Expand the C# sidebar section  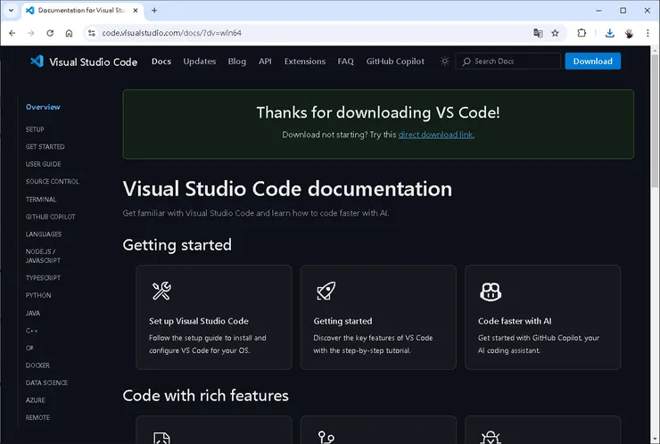(x=29, y=348)
